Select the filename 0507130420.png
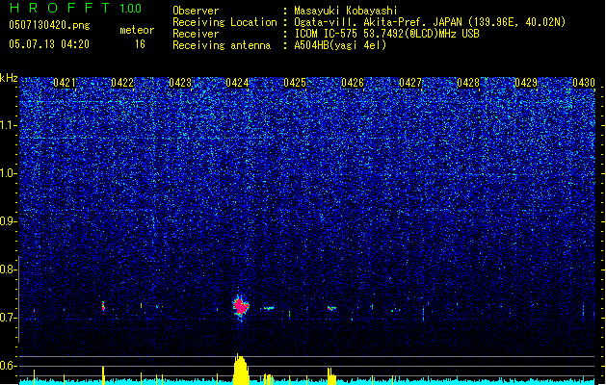The width and height of the screenshot is (606, 385). point(49,25)
